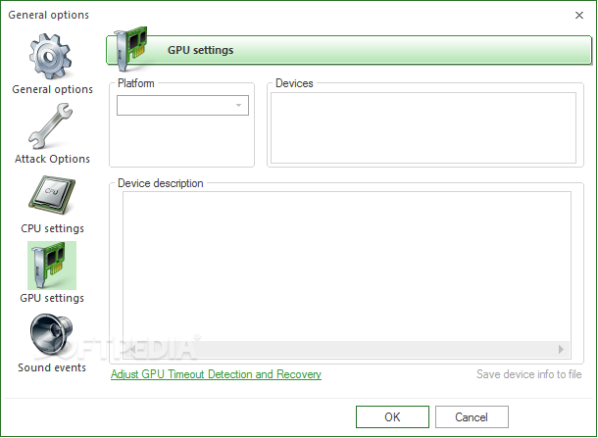Open General options gear icon

click(x=50, y=57)
